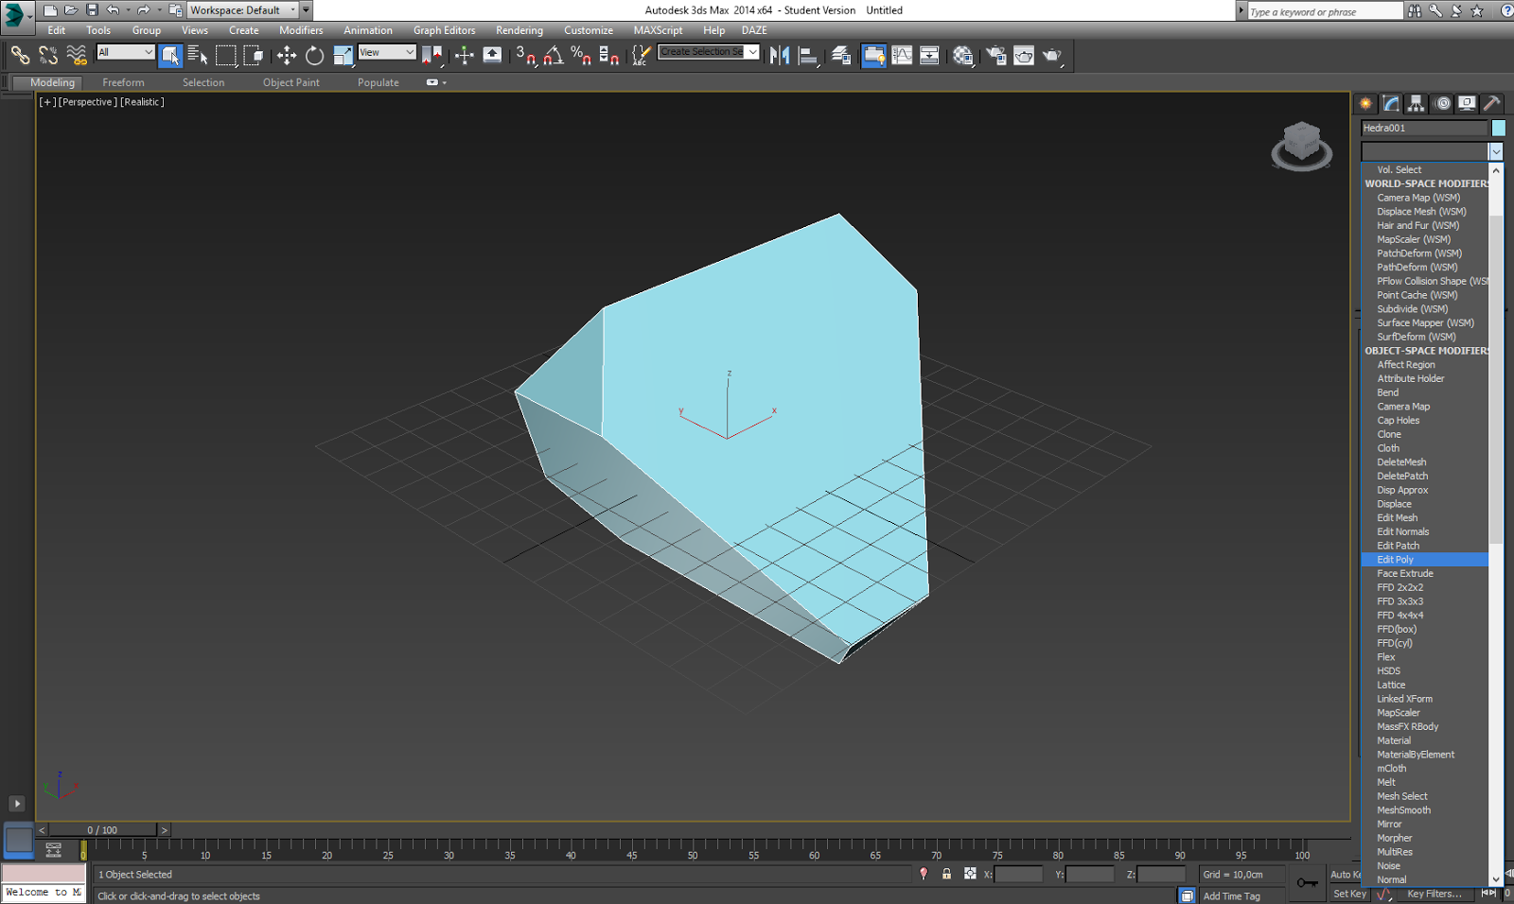Pick the Rectangular Selection Region tool

coord(225,56)
